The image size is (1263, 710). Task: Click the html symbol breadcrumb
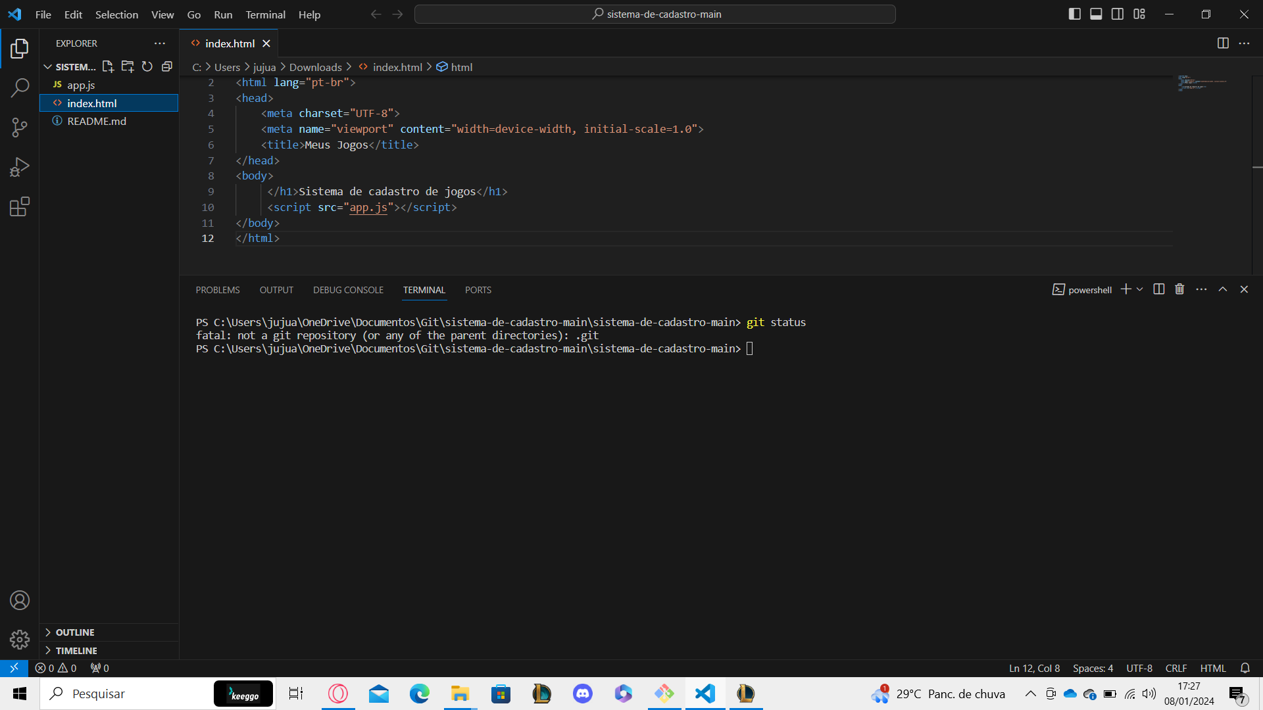(455, 67)
